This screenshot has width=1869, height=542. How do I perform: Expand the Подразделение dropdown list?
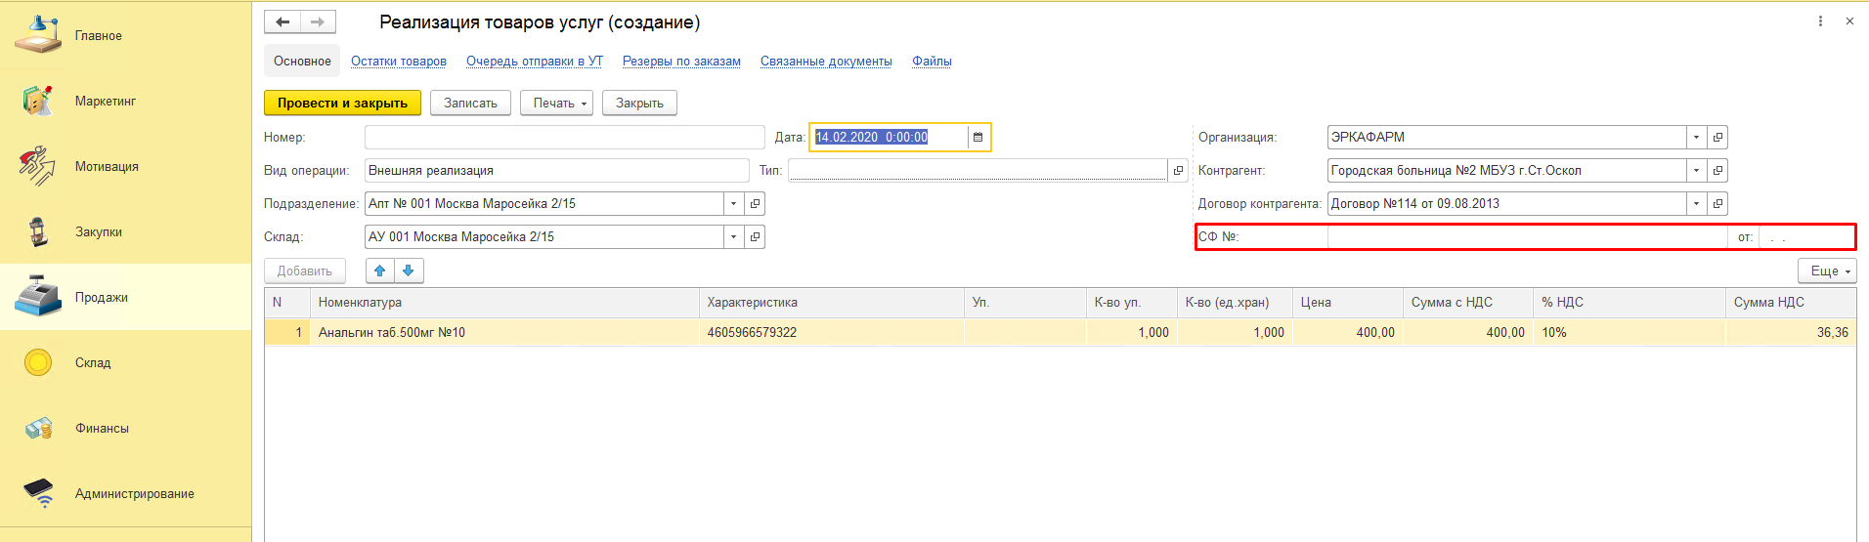click(x=733, y=204)
